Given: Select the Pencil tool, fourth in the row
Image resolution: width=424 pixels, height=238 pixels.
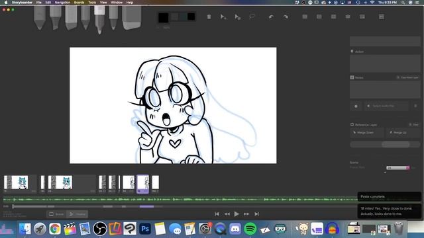Looking at the screenshot, I should click(85, 17).
